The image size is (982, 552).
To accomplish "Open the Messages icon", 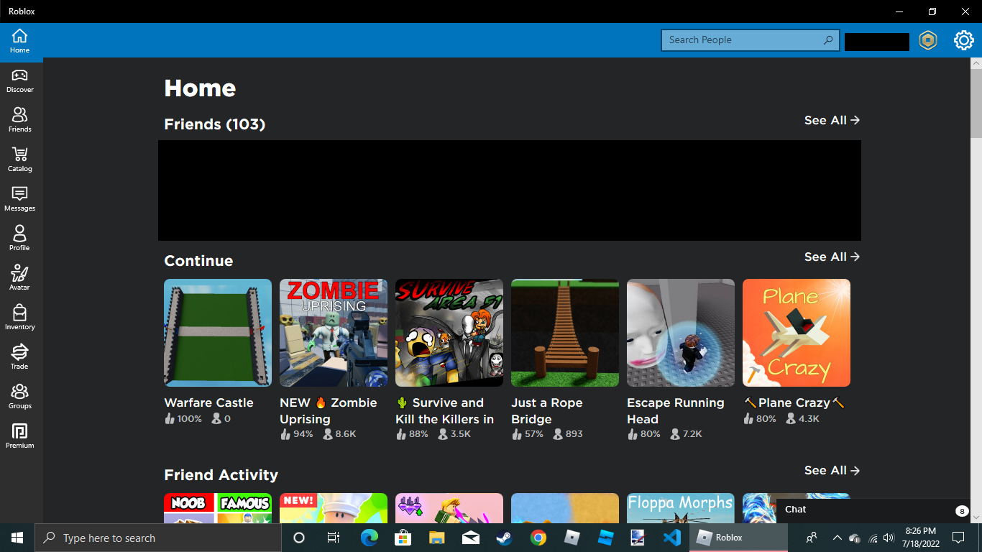I will pyautogui.click(x=19, y=199).
